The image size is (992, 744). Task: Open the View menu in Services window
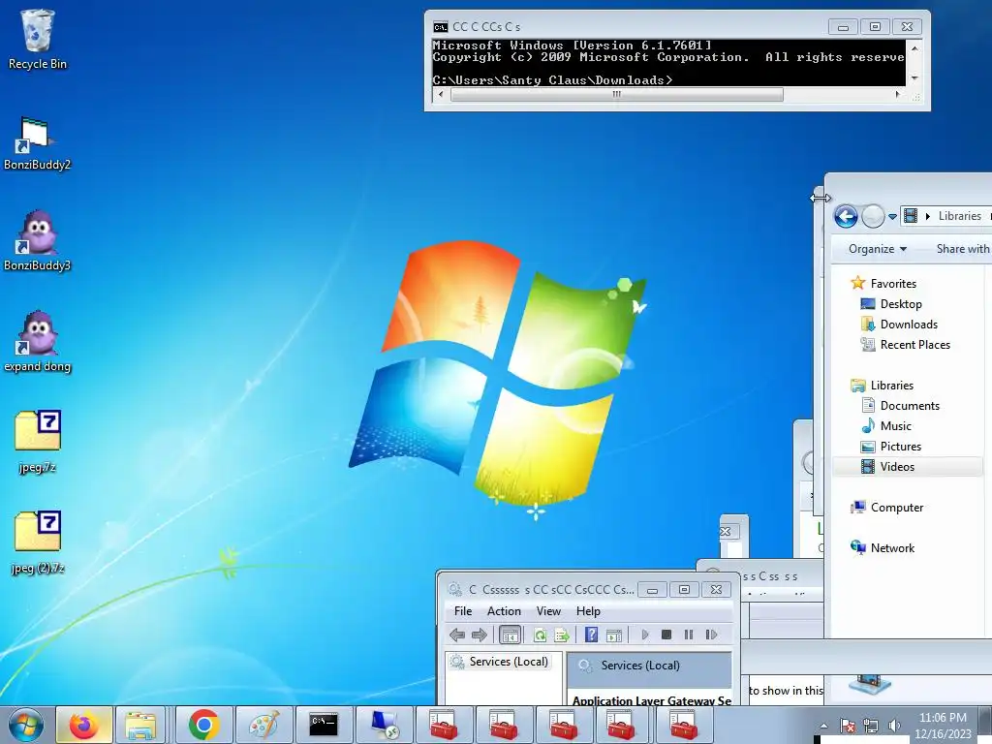(548, 611)
